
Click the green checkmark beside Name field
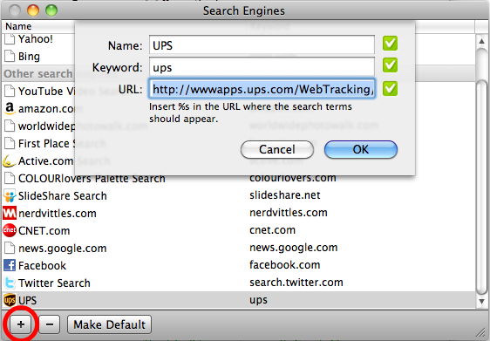click(390, 43)
